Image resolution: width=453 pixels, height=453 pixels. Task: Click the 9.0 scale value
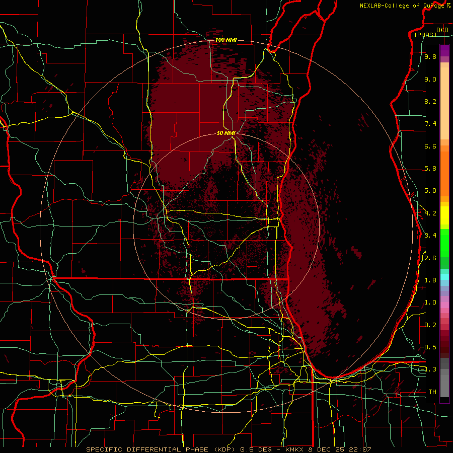coord(430,79)
